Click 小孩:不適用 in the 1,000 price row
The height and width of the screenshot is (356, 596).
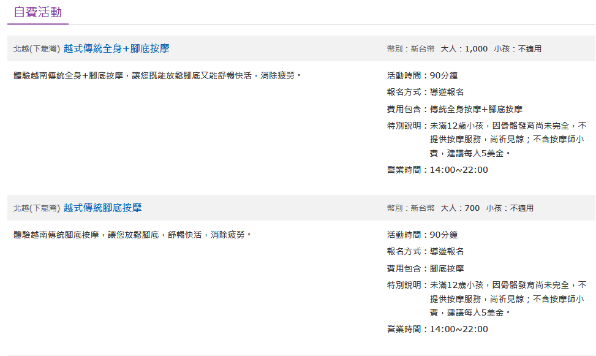click(x=518, y=49)
